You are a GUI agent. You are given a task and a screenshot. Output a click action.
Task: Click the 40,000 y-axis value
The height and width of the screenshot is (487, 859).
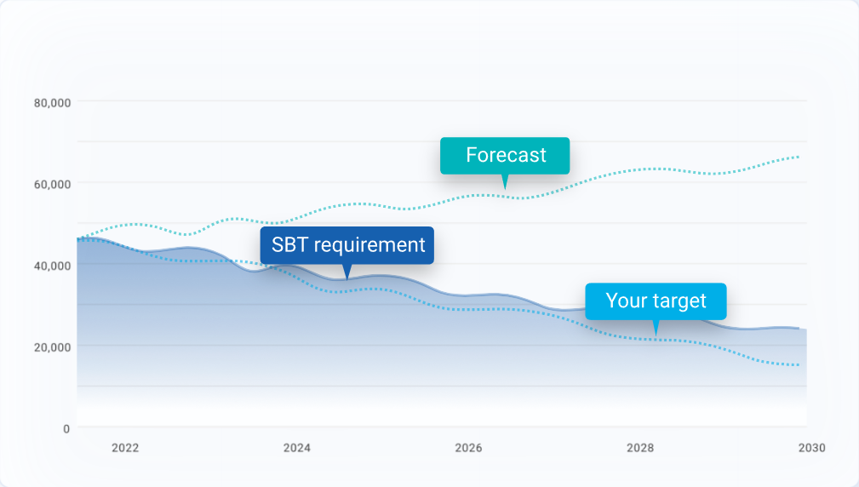point(52,266)
